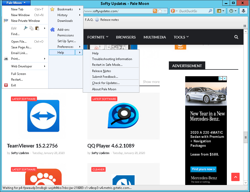Choose Open File... menu item
This screenshot has height=192, width=250.
(25, 41)
